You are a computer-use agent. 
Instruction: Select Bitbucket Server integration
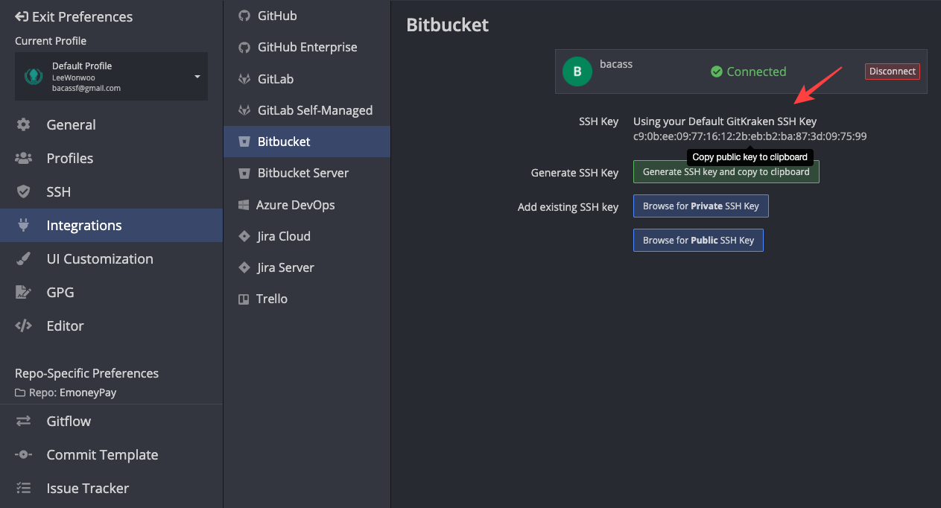pos(307,173)
